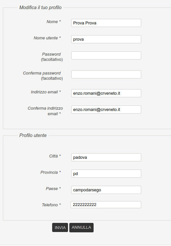This screenshot has width=171, height=246.
Task: Edit the Indirizzo email field
Action: [x=106, y=93]
